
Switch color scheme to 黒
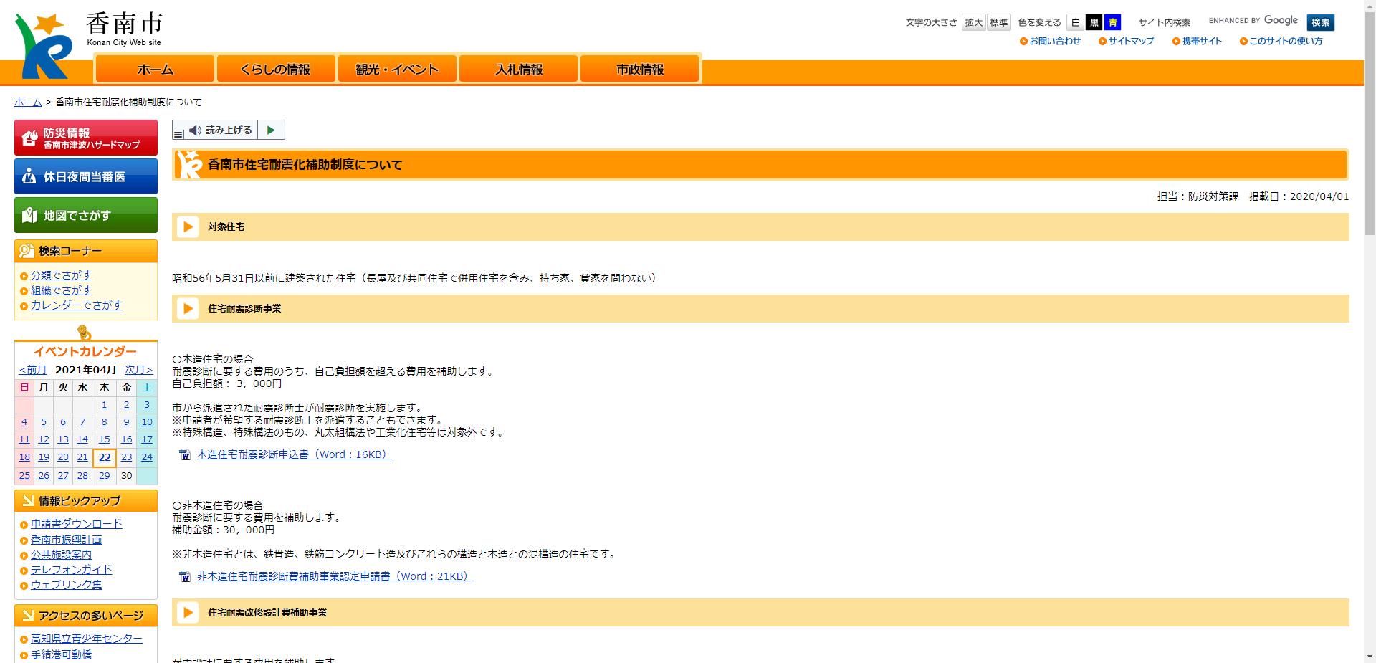click(x=1094, y=22)
